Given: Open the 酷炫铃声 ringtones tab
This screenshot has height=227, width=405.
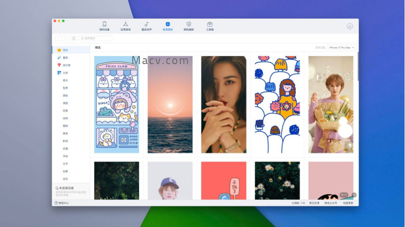Looking at the screenshot, I should [x=147, y=26].
